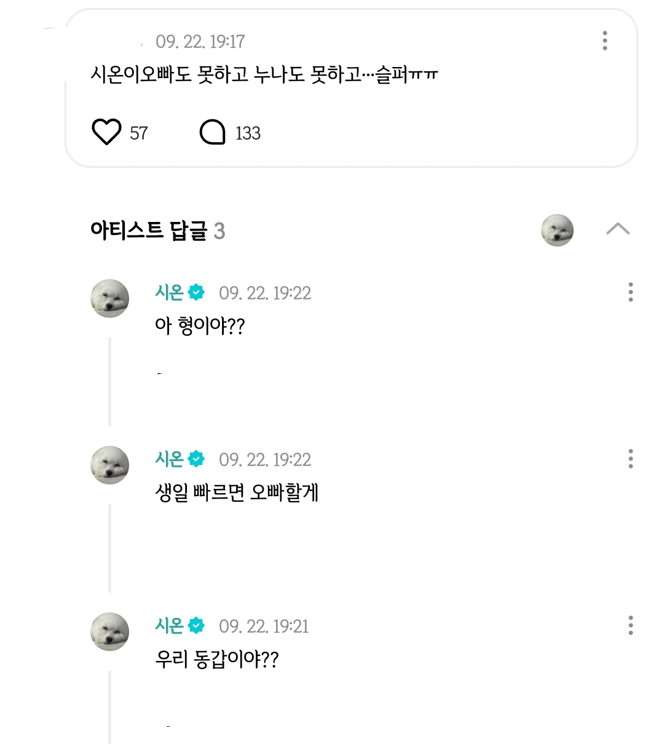Open options for the '생일 빠르면 오빠할게' reply
This screenshot has width=664, height=744.
tap(630, 459)
